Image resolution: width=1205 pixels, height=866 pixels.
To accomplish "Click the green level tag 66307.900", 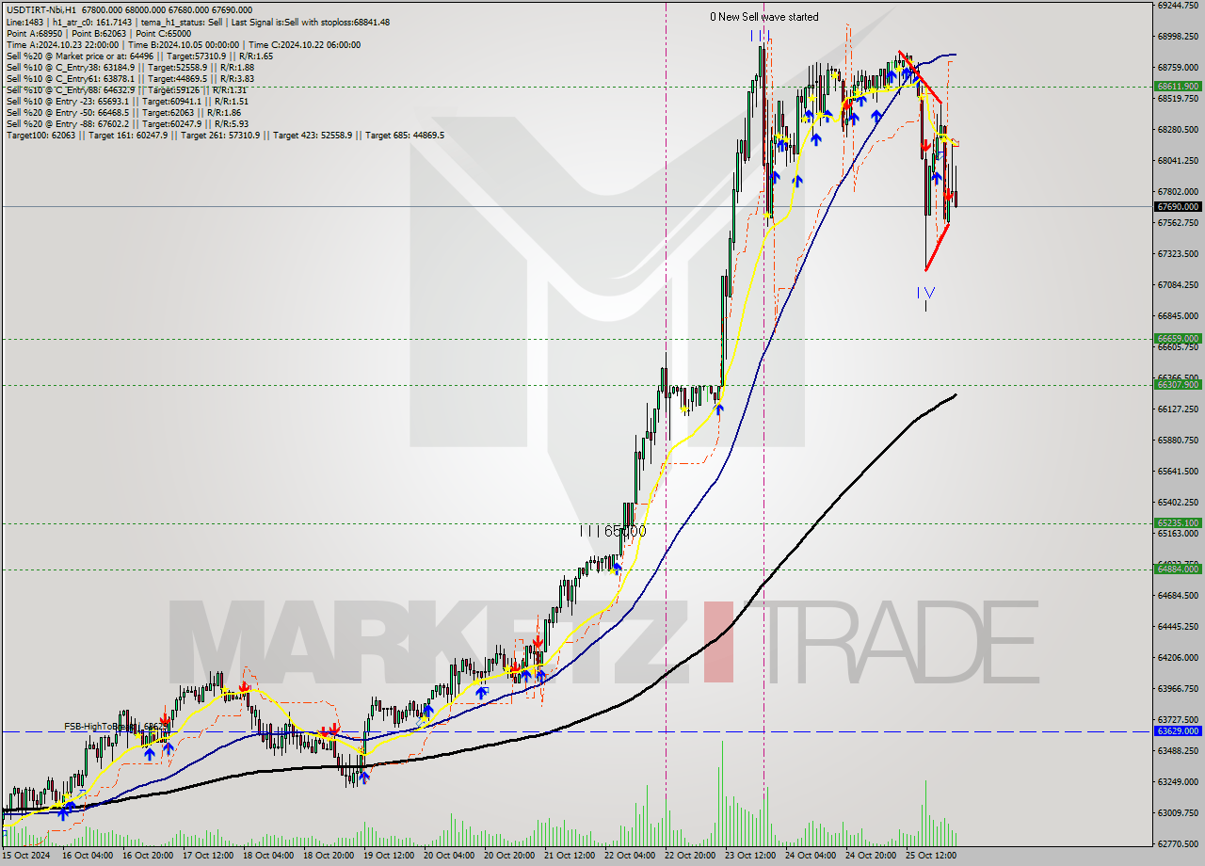I will [x=1178, y=384].
